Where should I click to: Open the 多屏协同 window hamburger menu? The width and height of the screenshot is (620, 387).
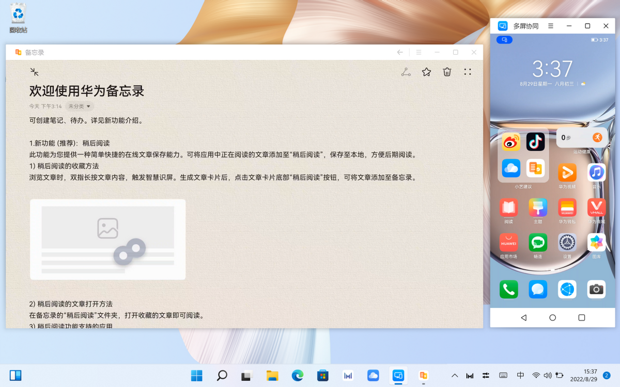[x=551, y=26]
